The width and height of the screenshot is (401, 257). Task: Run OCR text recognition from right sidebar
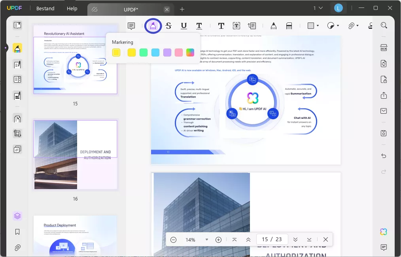coord(384,48)
